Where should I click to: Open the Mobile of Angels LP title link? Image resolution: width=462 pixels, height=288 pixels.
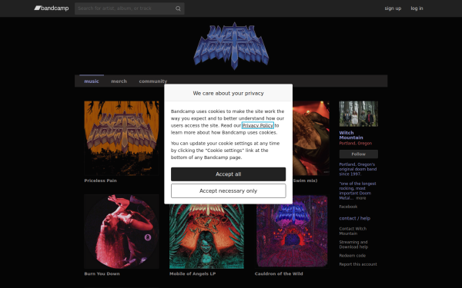192,273
